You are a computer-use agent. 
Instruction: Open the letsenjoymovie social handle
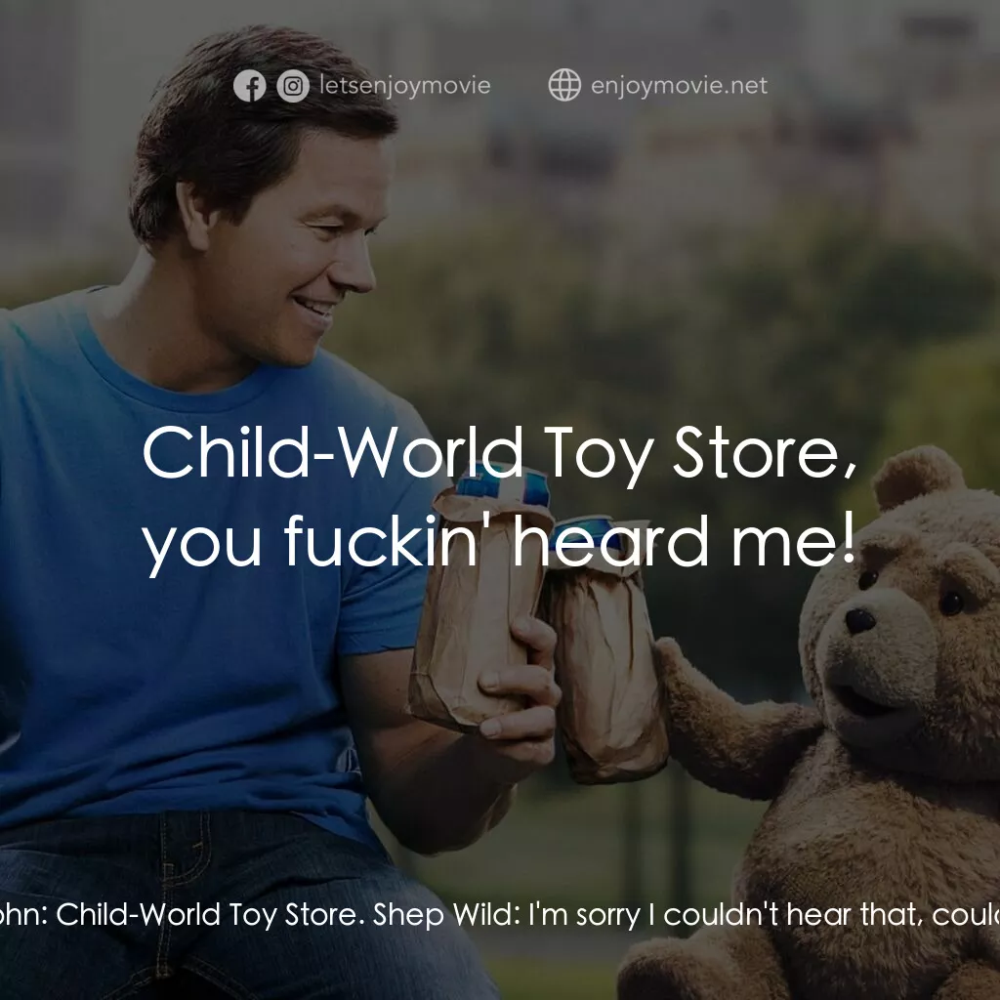point(405,86)
